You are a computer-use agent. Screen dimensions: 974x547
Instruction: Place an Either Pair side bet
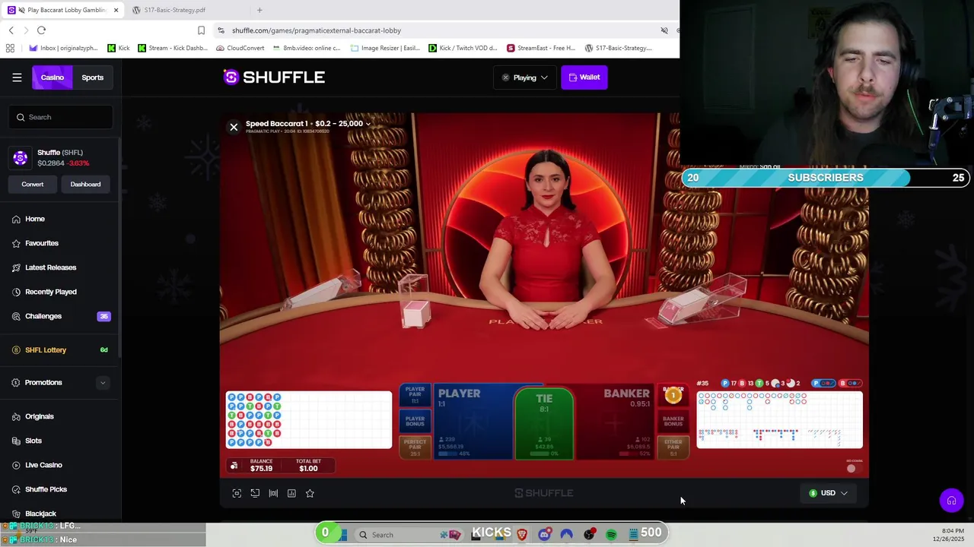(673, 447)
